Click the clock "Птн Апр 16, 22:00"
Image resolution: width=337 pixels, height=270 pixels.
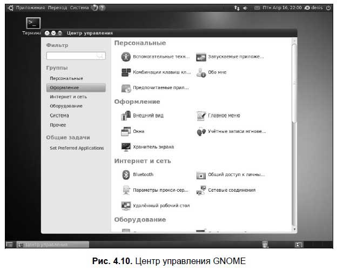click(x=282, y=8)
